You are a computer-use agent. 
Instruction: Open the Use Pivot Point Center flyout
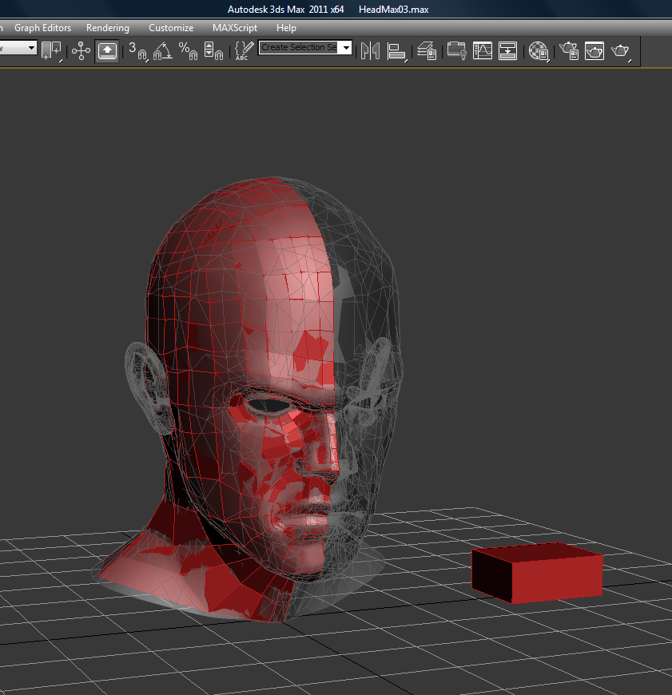[50, 50]
